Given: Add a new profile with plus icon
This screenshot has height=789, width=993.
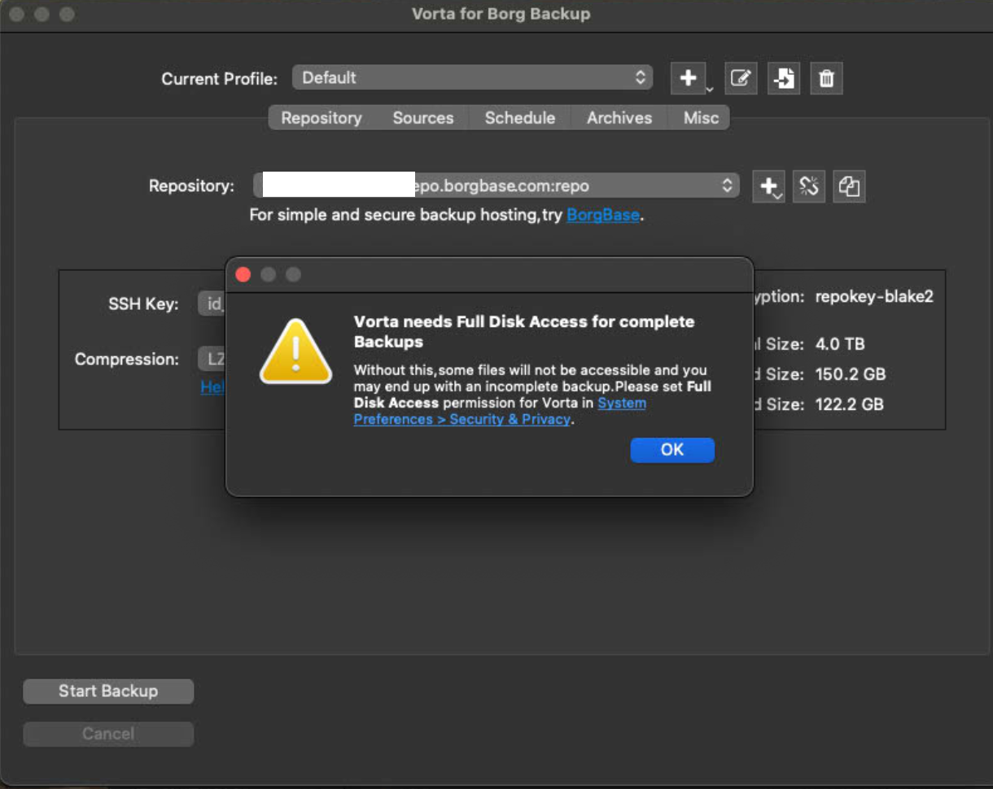Looking at the screenshot, I should (x=689, y=78).
